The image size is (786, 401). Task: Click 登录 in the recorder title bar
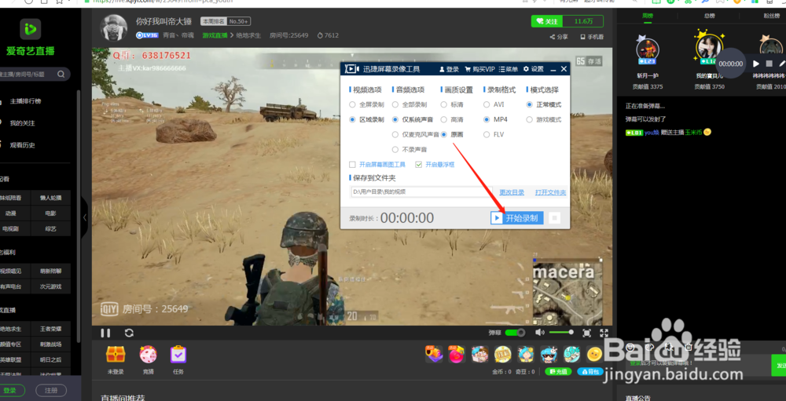[449, 69]
